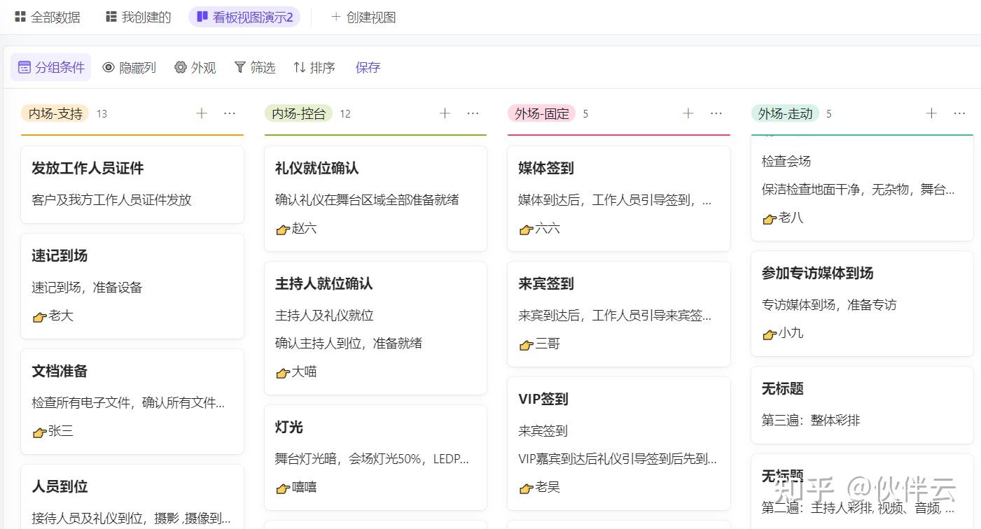
Task: Select the 内场-支持 group label
Action: coord(55,113)
